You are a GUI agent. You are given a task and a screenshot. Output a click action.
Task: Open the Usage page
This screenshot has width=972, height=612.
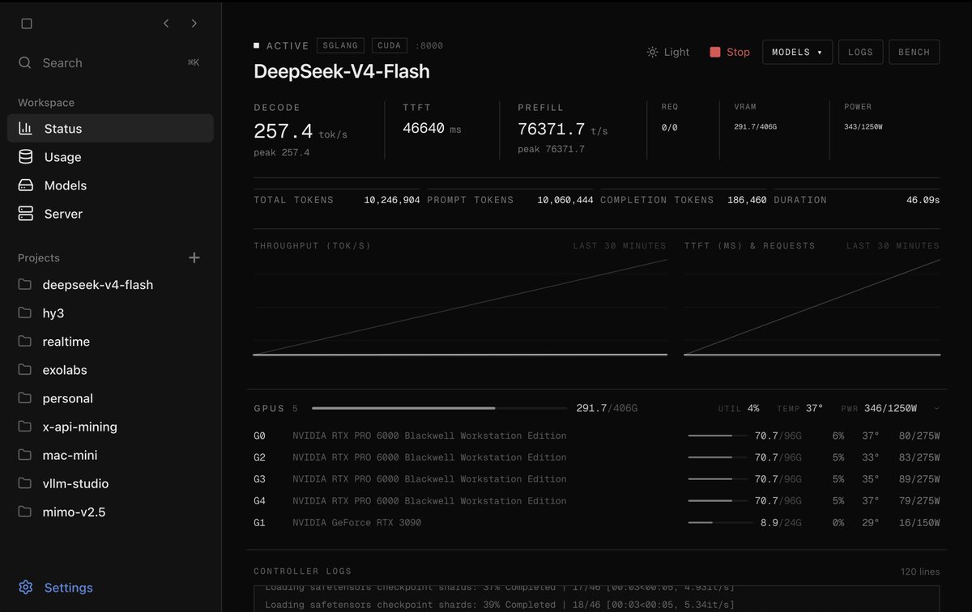[110, 156]
